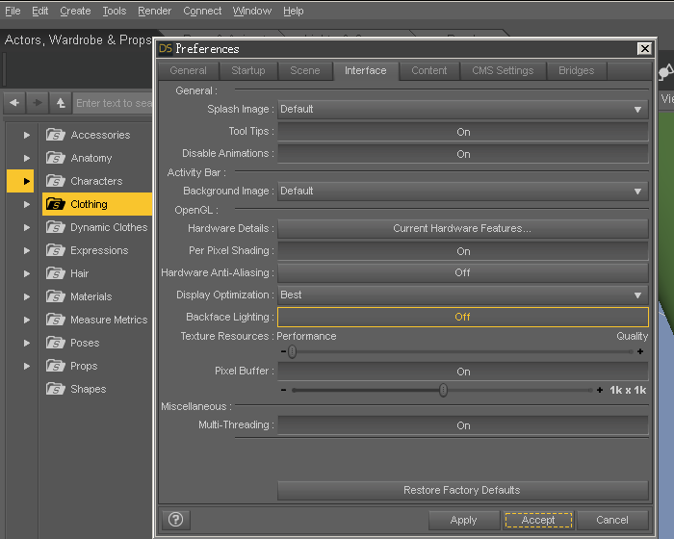Expand the Expressions tree arrow
Screen dimensions: 674x539
point(27,250)
